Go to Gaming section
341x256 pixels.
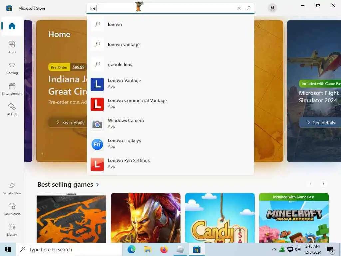pos(12,68)
